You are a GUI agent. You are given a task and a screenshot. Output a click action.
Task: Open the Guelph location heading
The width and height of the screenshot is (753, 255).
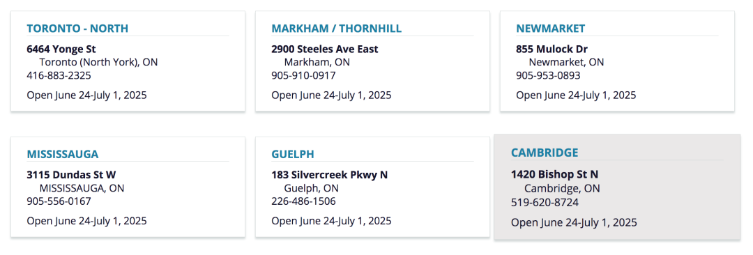coord(292,154)
